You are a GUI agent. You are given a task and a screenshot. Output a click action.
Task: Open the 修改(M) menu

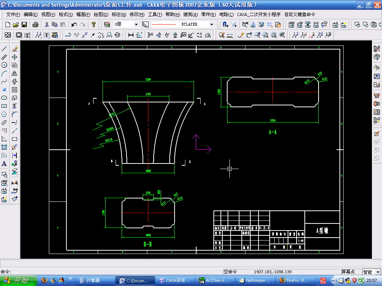(x=137, y=15)
